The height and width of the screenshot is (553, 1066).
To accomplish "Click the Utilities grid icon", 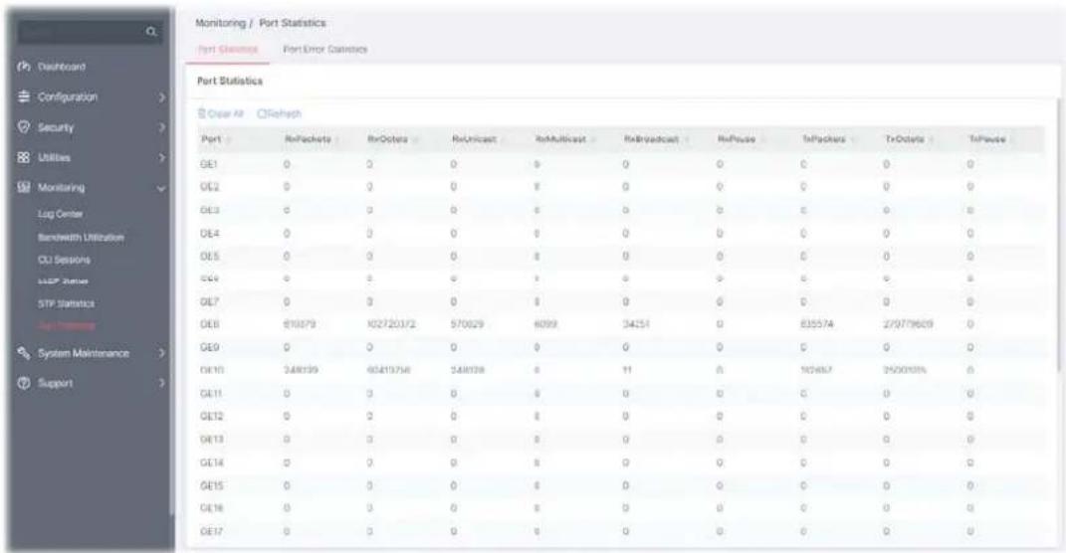I will click(24, 157).
